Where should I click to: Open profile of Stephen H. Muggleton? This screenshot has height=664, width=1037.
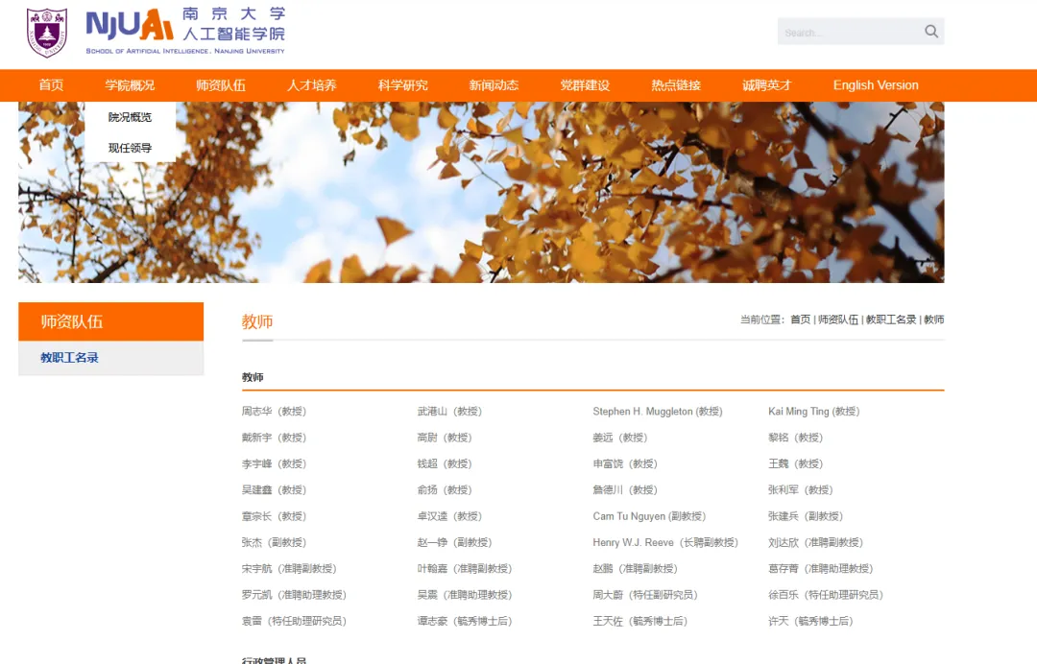[x=658, y=411]
